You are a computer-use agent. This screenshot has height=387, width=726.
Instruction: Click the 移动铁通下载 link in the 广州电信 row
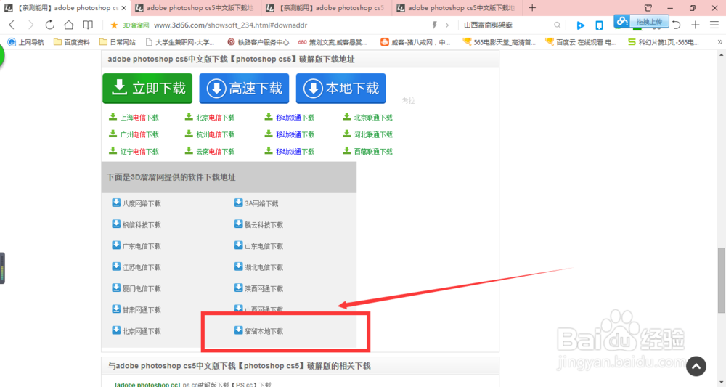pyautogui.click(x=295, y=135)
